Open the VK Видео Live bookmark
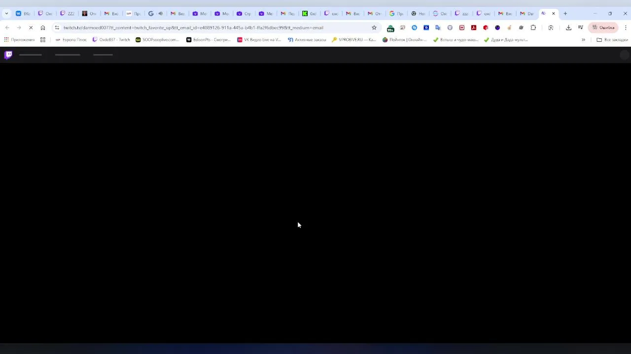The image size is (631, 354). click(259, 40)
